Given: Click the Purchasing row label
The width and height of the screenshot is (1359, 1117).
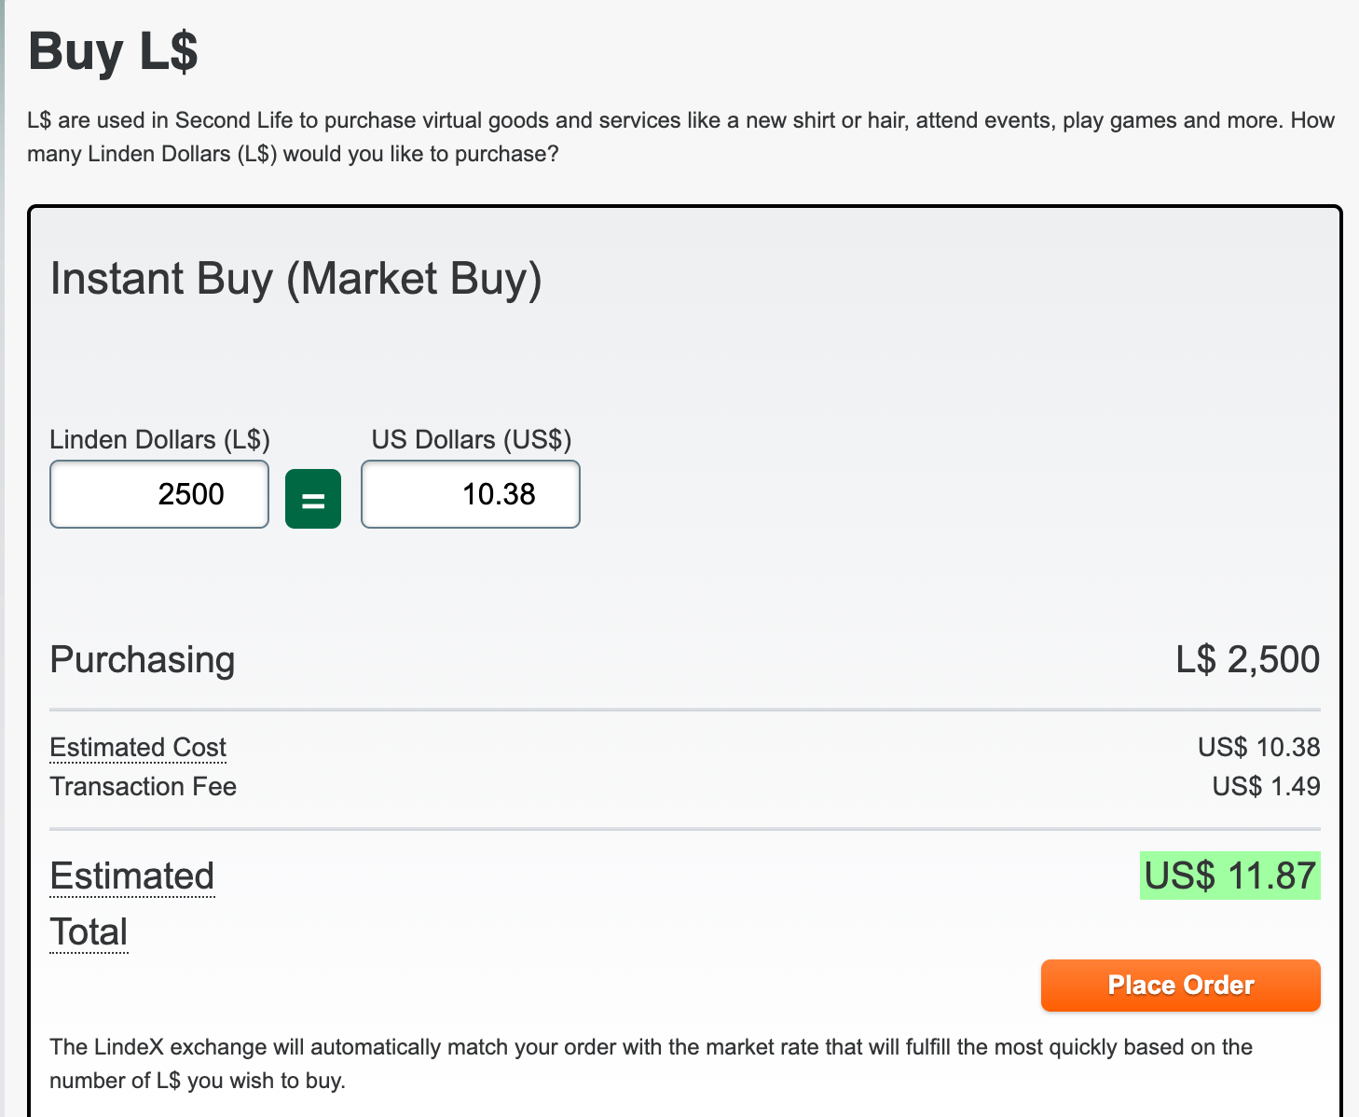Looking at the screenshot, I should click(143, 659).
